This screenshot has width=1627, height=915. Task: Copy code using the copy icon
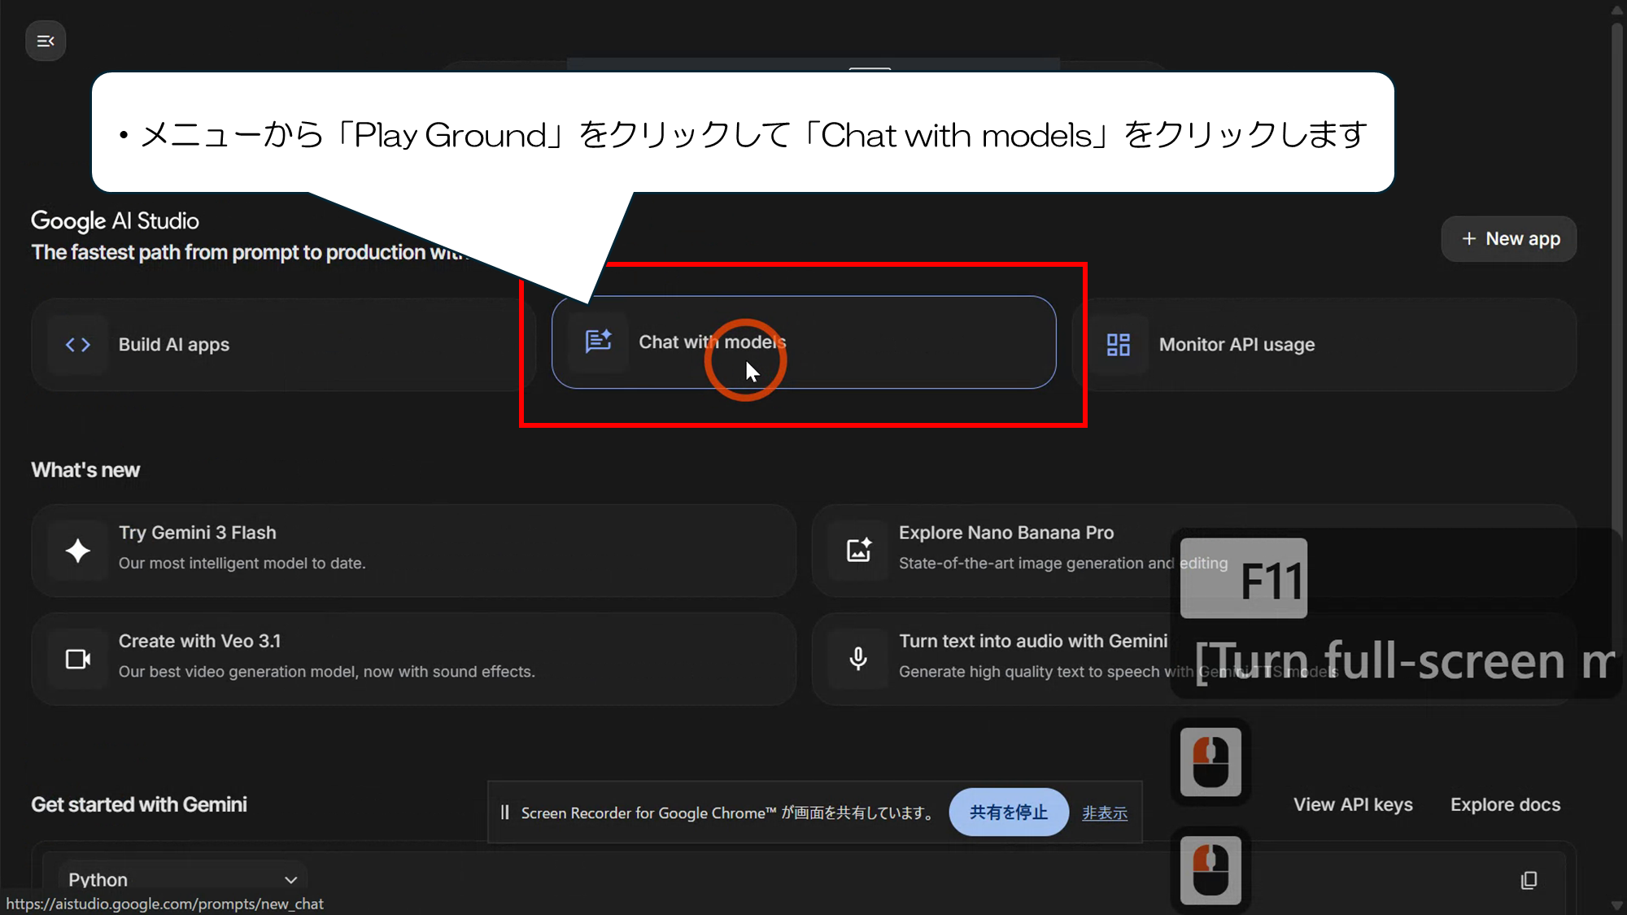[x=1529, y=880]
